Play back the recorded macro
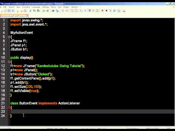 [110, 11]
